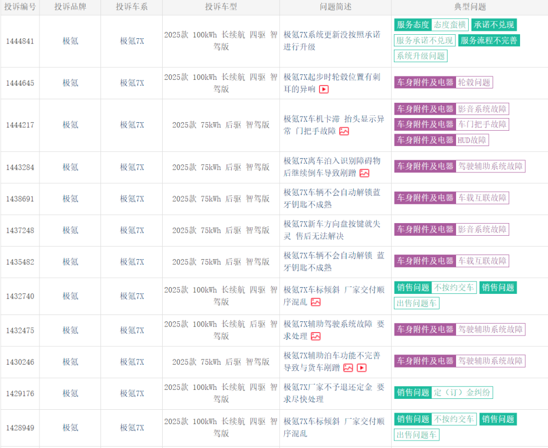
Task: Open complaint 极氪7X厂家不予退还定金
Action: point(334,393)
